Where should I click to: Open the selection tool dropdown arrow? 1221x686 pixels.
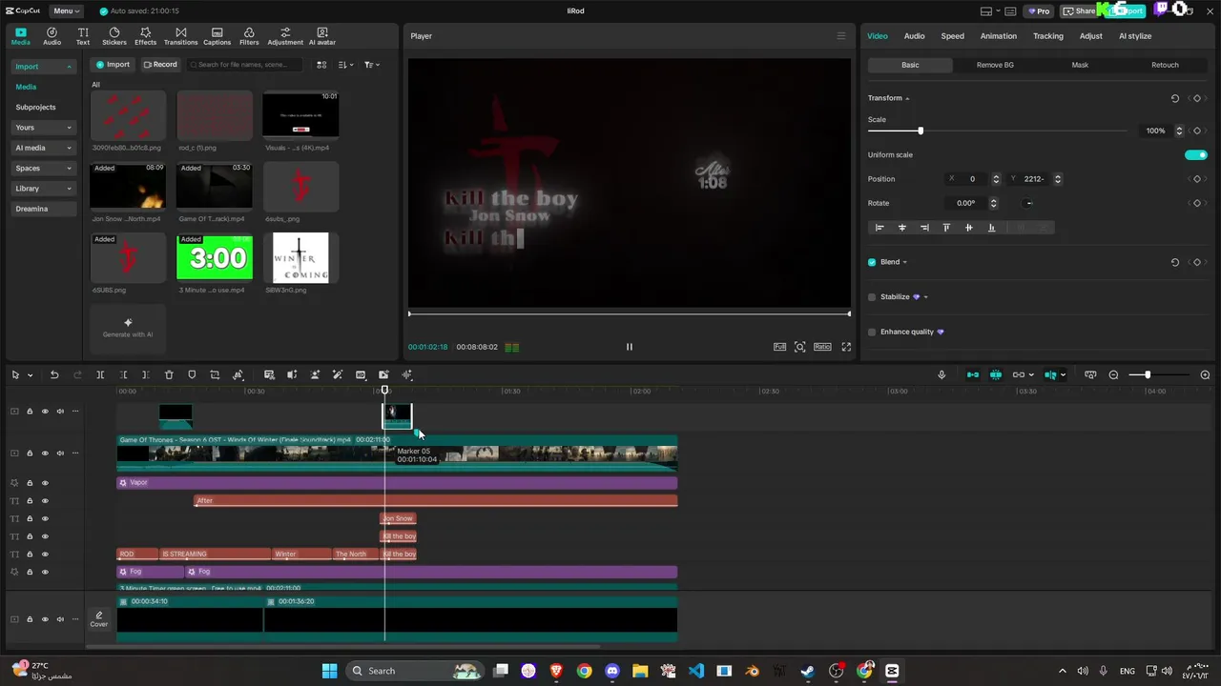coord(30,375)
